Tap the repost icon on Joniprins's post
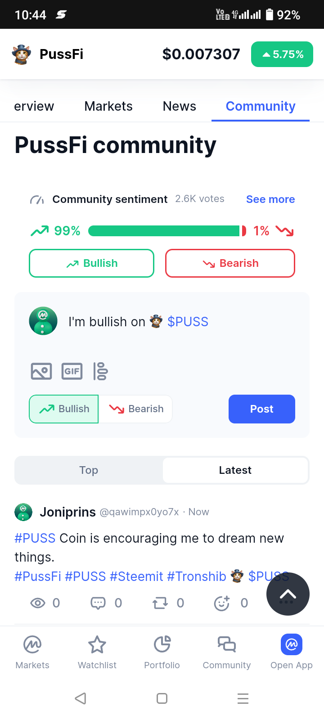This screenshot has width=324, height=720. 160,603
